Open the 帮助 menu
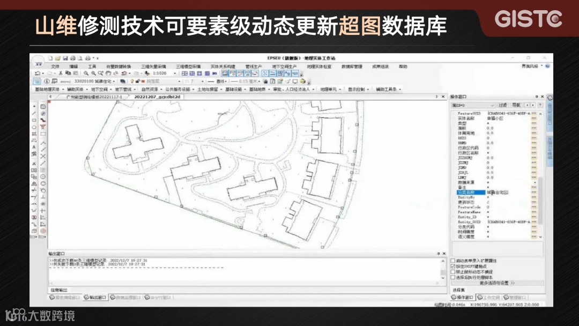 click(x=403, y=66)
